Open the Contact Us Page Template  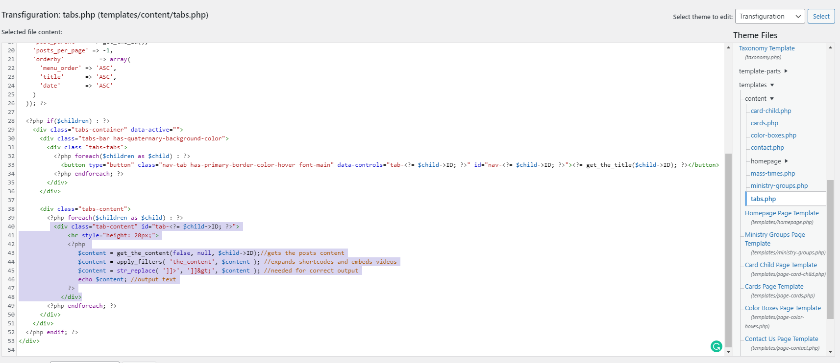pos(781,339)
